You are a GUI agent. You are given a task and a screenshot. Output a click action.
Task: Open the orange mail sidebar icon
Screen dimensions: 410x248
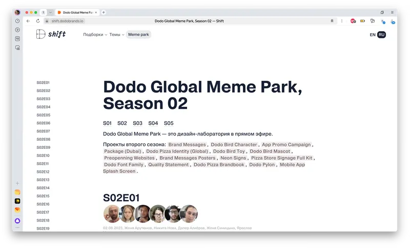click(17, 210)
